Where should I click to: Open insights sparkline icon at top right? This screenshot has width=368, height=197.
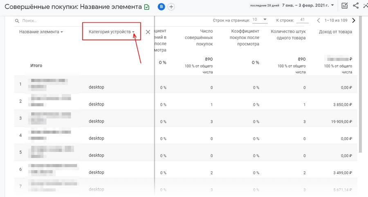(x=365, y=6)
